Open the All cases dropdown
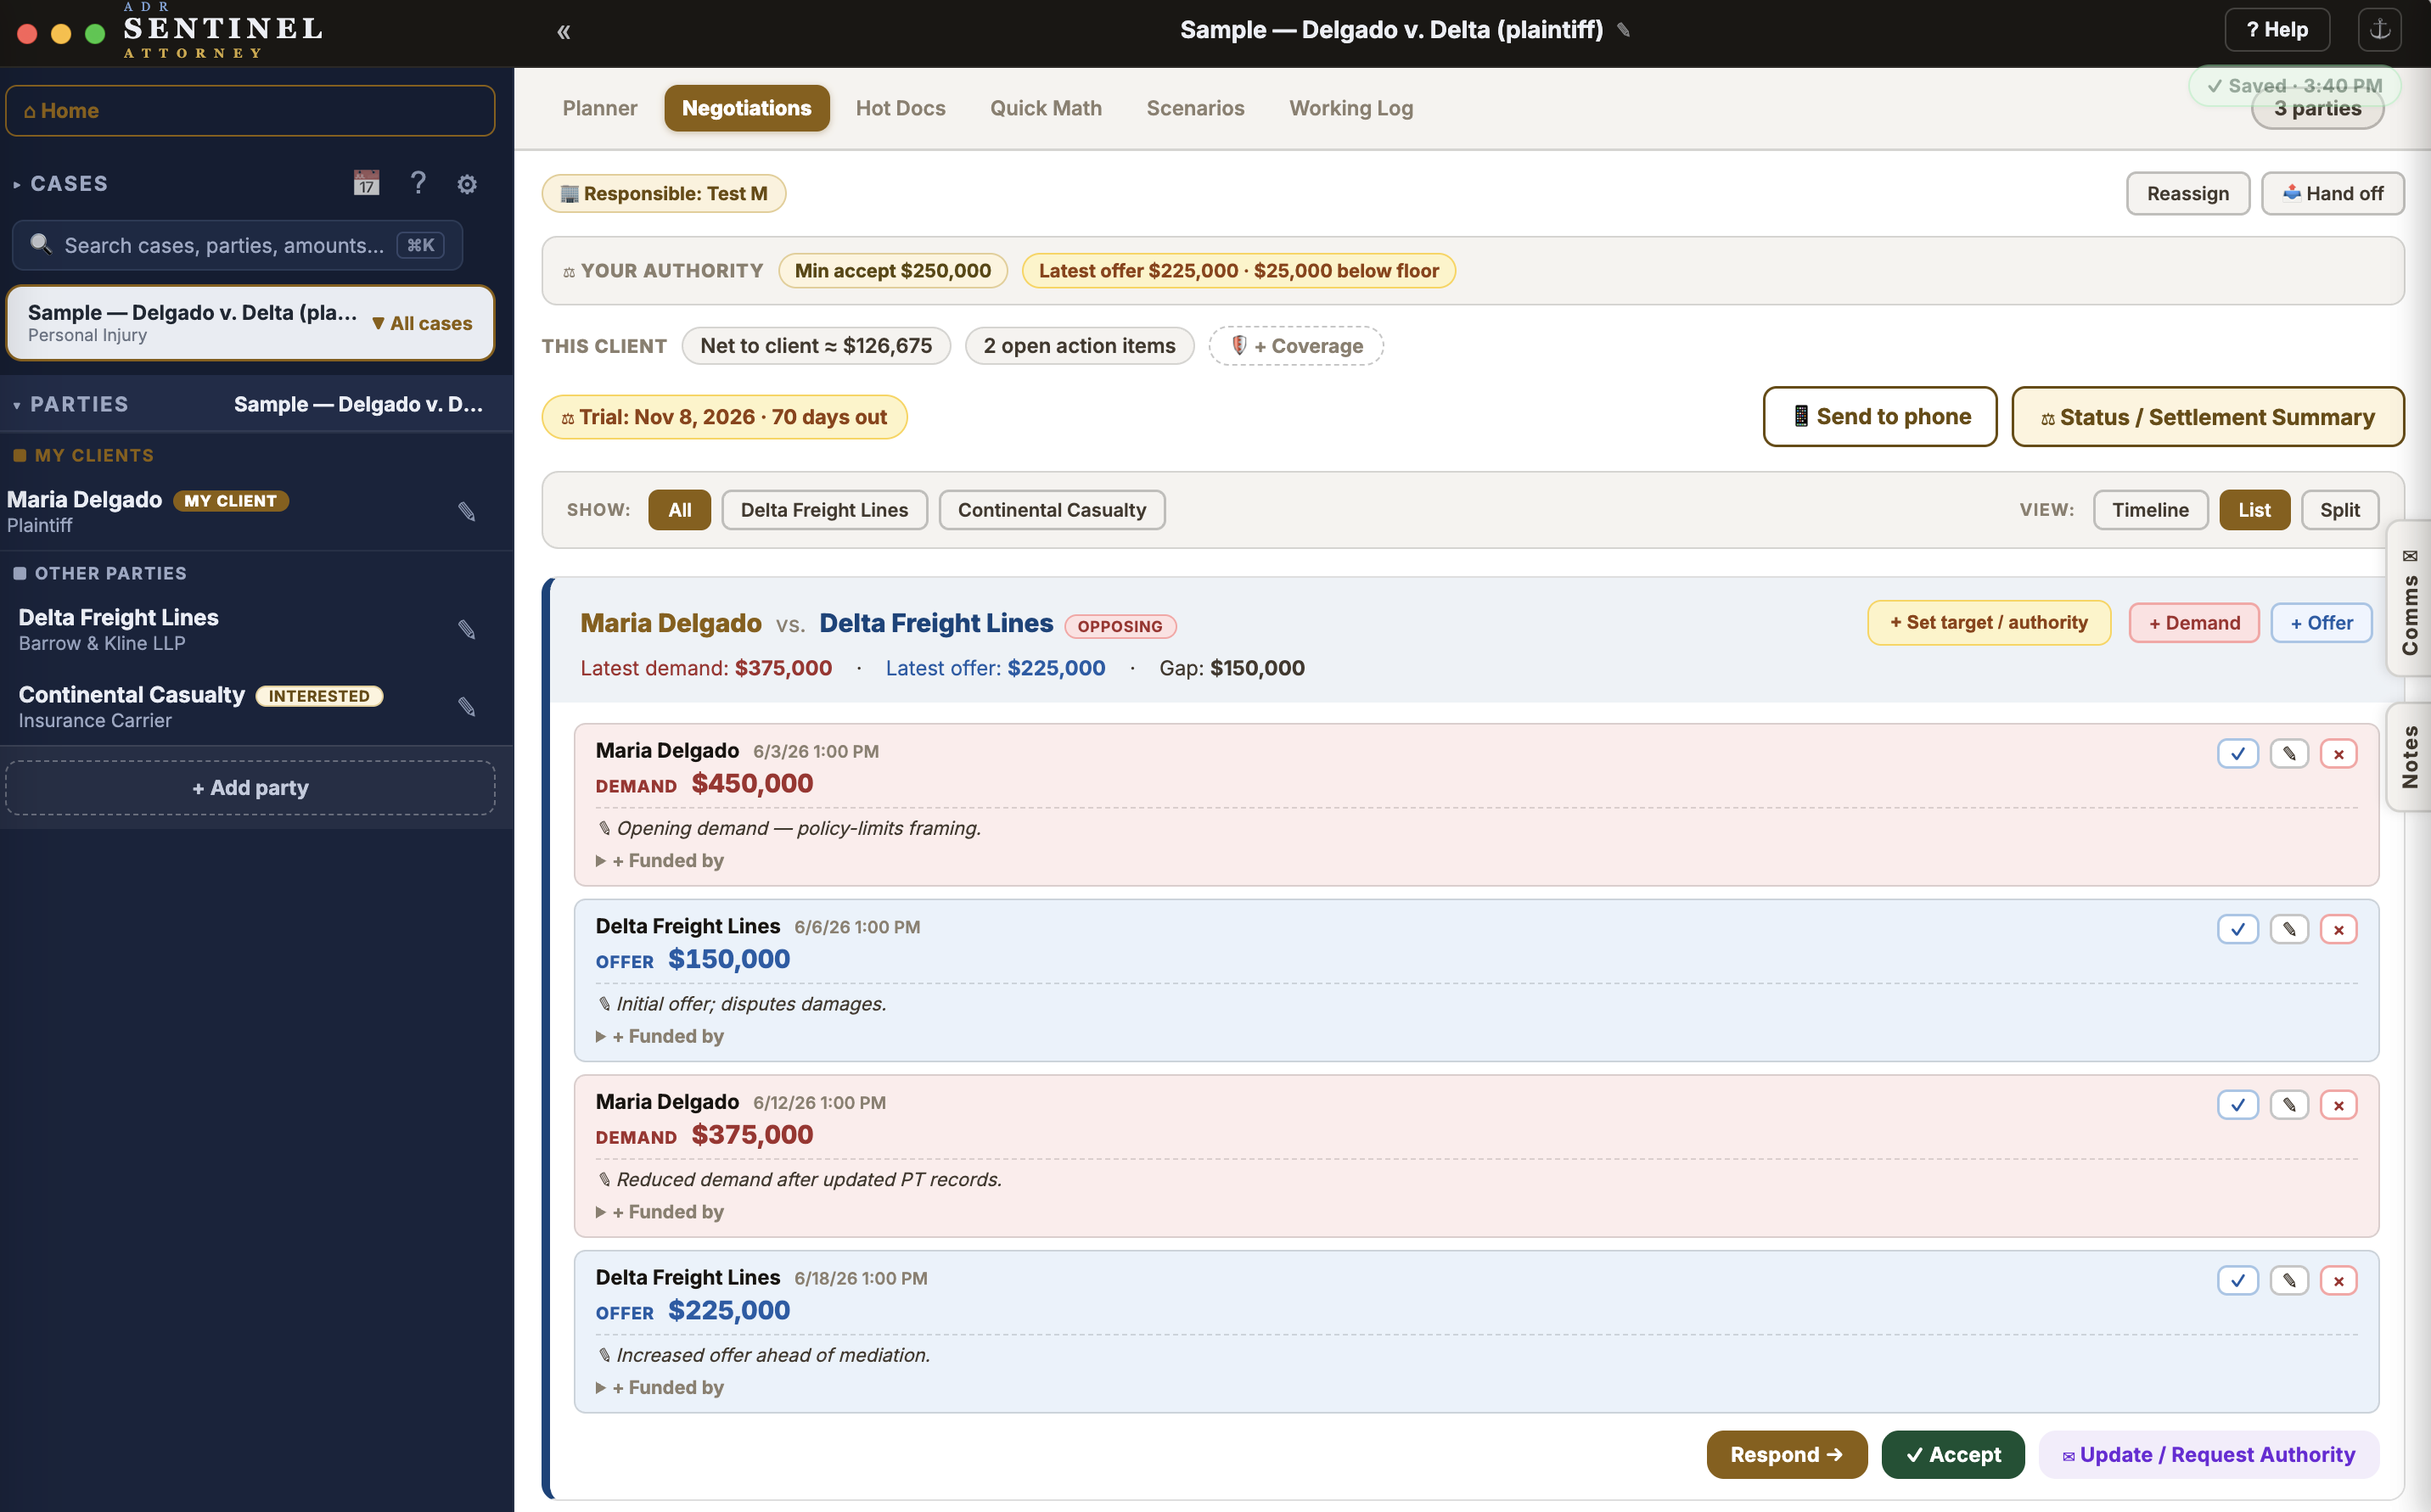 point(421,323)
